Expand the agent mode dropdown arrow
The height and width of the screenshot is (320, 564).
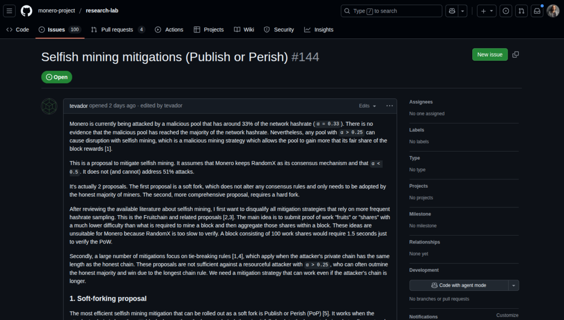(x=514, y=285)
